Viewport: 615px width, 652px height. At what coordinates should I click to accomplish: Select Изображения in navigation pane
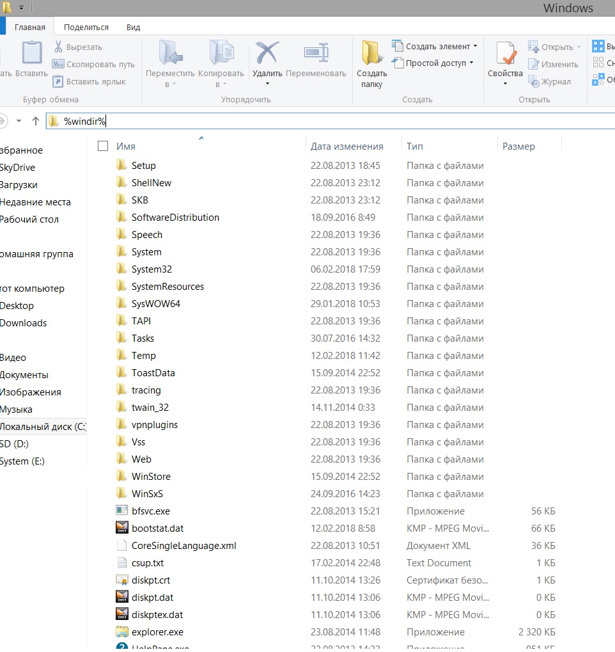point(30,392)
